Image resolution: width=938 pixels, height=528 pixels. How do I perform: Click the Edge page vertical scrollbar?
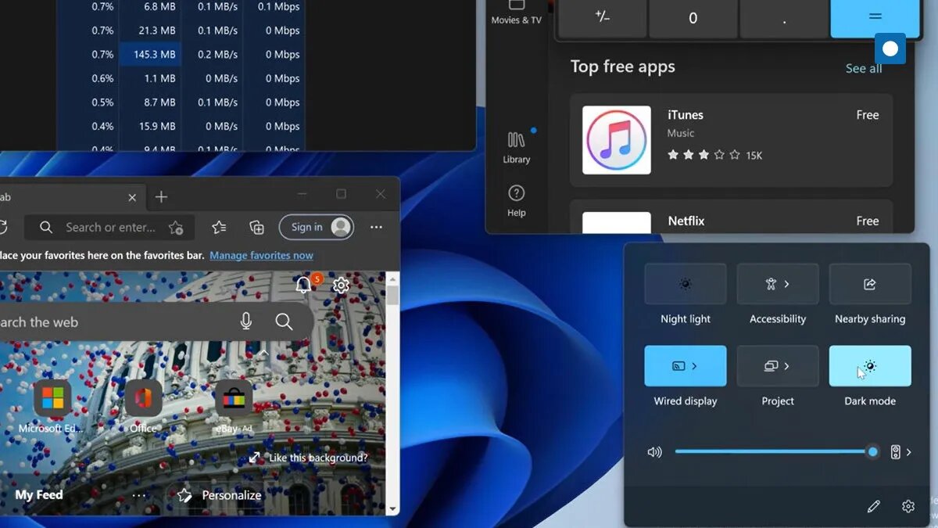(392, 393)
